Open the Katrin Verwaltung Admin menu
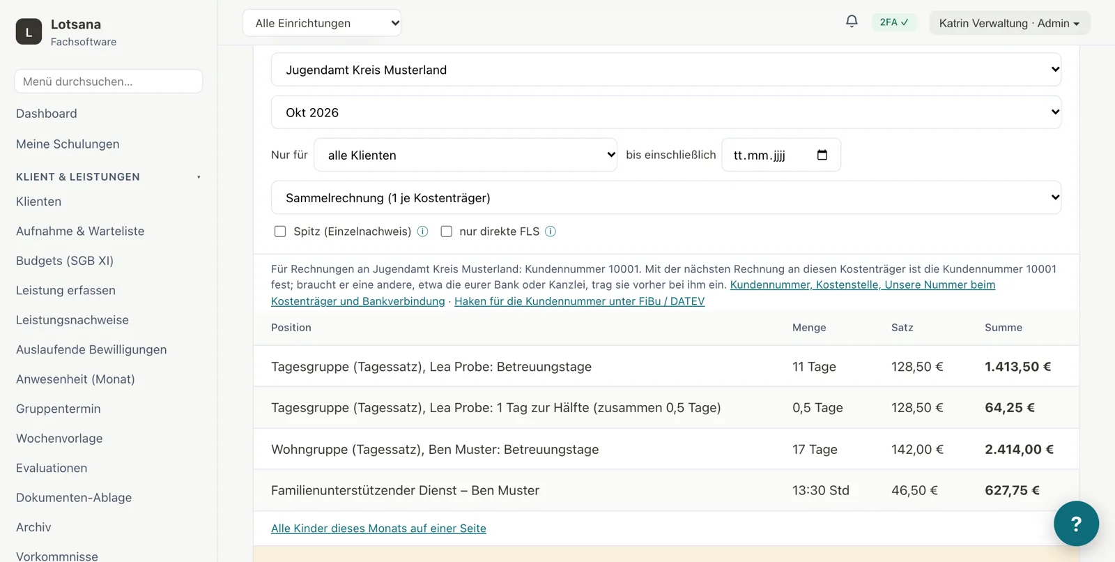The height and width of the screenshot is (562, 1115). click(x=1009, y=23)
